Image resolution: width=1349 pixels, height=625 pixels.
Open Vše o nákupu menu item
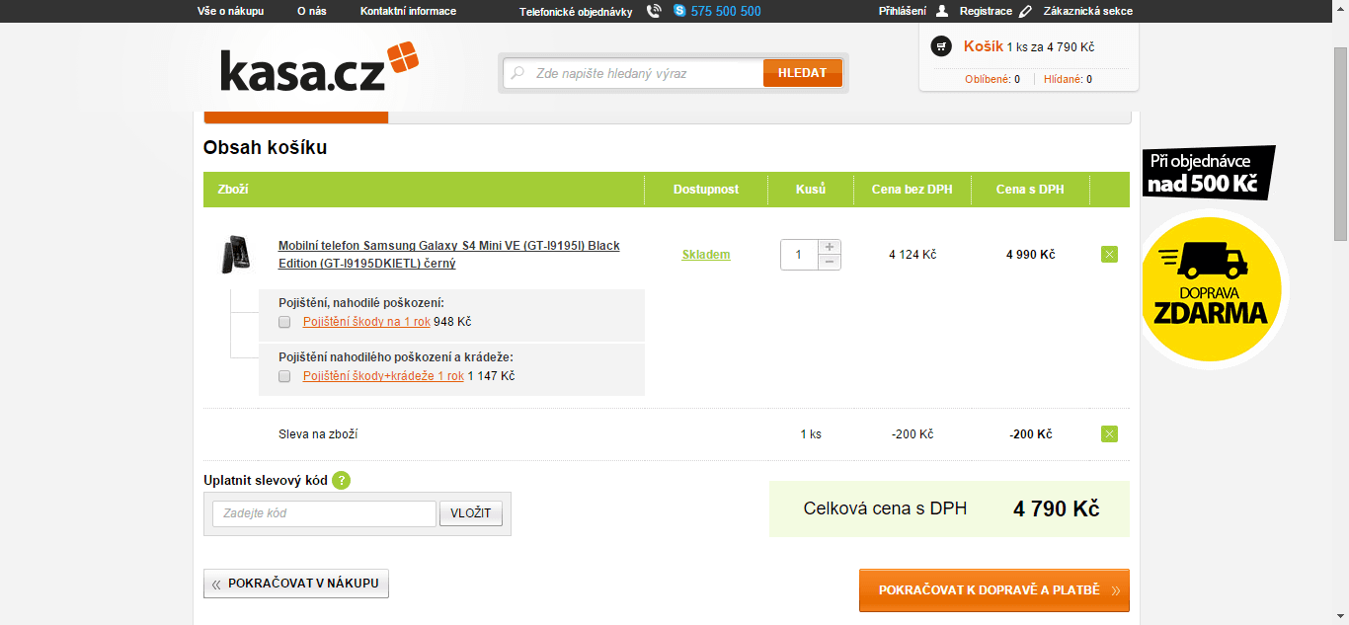[230, 11]
